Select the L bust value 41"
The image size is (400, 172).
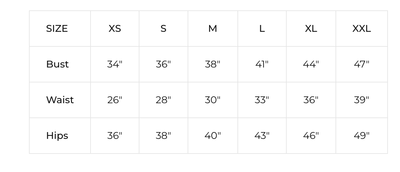262,64
